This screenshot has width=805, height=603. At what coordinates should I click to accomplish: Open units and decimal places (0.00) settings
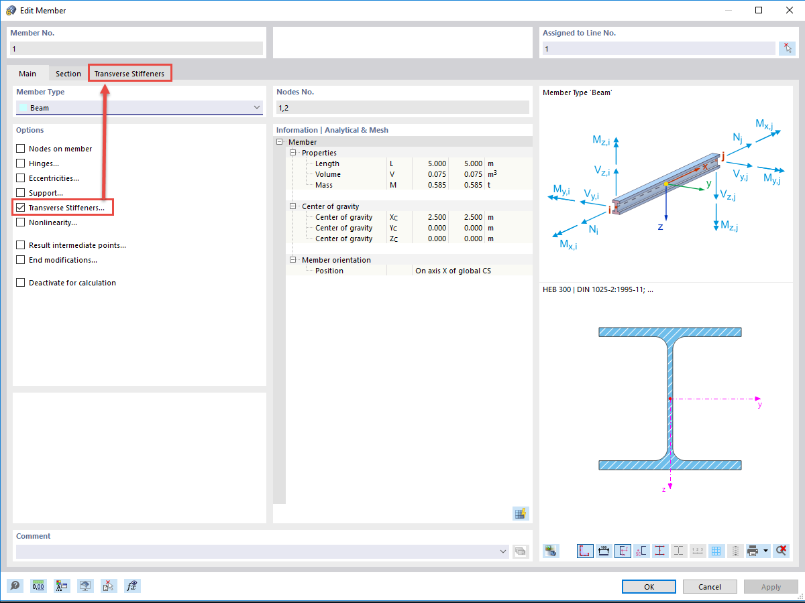pyautogui.click(x=38, y=586)
